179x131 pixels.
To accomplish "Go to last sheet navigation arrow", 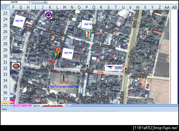I will (x=11, y=105).
